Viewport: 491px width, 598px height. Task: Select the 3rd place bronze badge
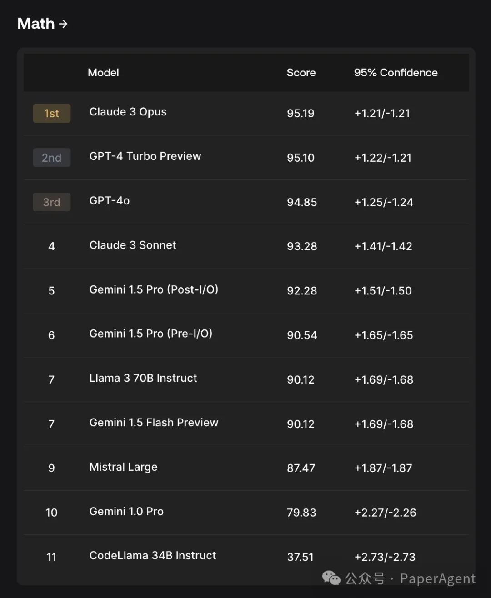pos(51,202)
